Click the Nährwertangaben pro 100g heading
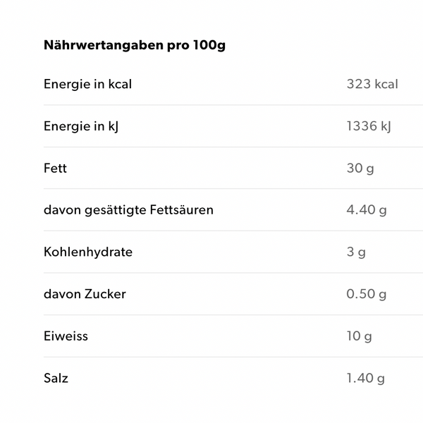 [135, 45]
